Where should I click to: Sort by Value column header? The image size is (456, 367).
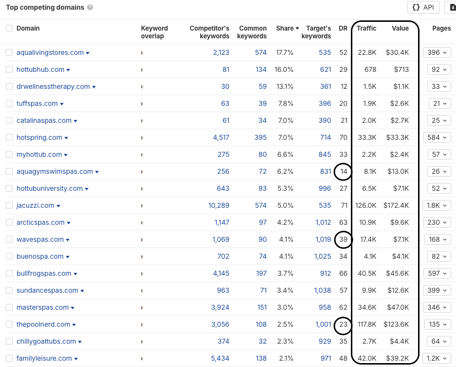pyautogui.click(x=400, y=28)
